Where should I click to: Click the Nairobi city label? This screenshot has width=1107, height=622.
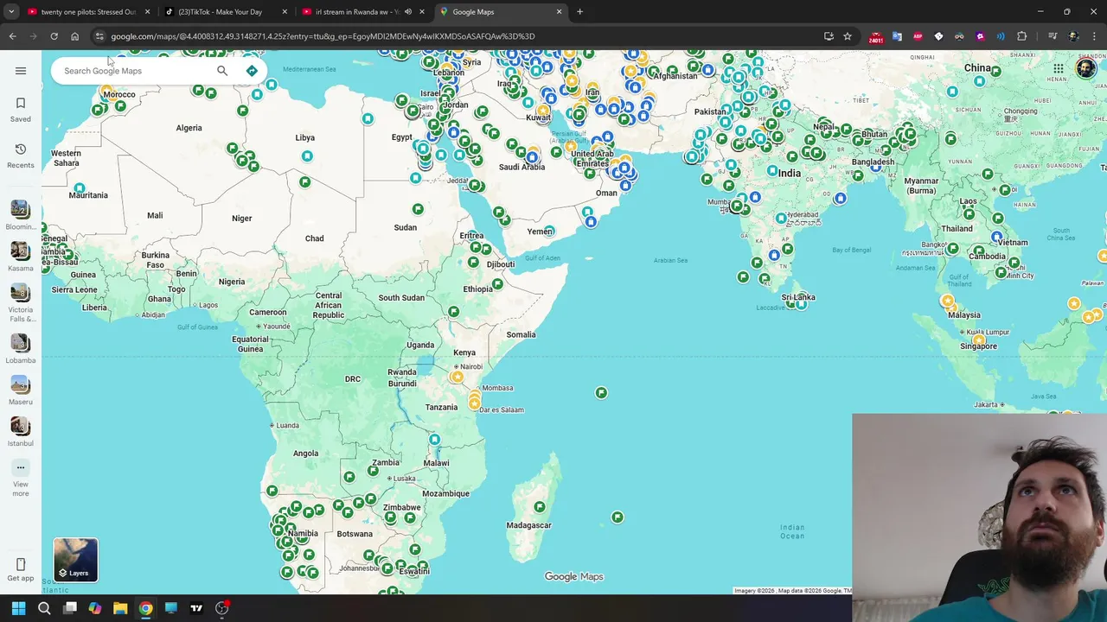[471, 366]
